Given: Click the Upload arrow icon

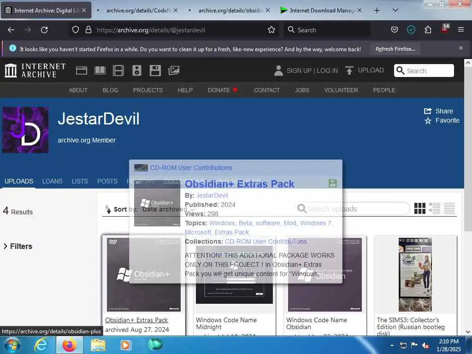Looking at the screenshot, I should (x=349, y=71).
